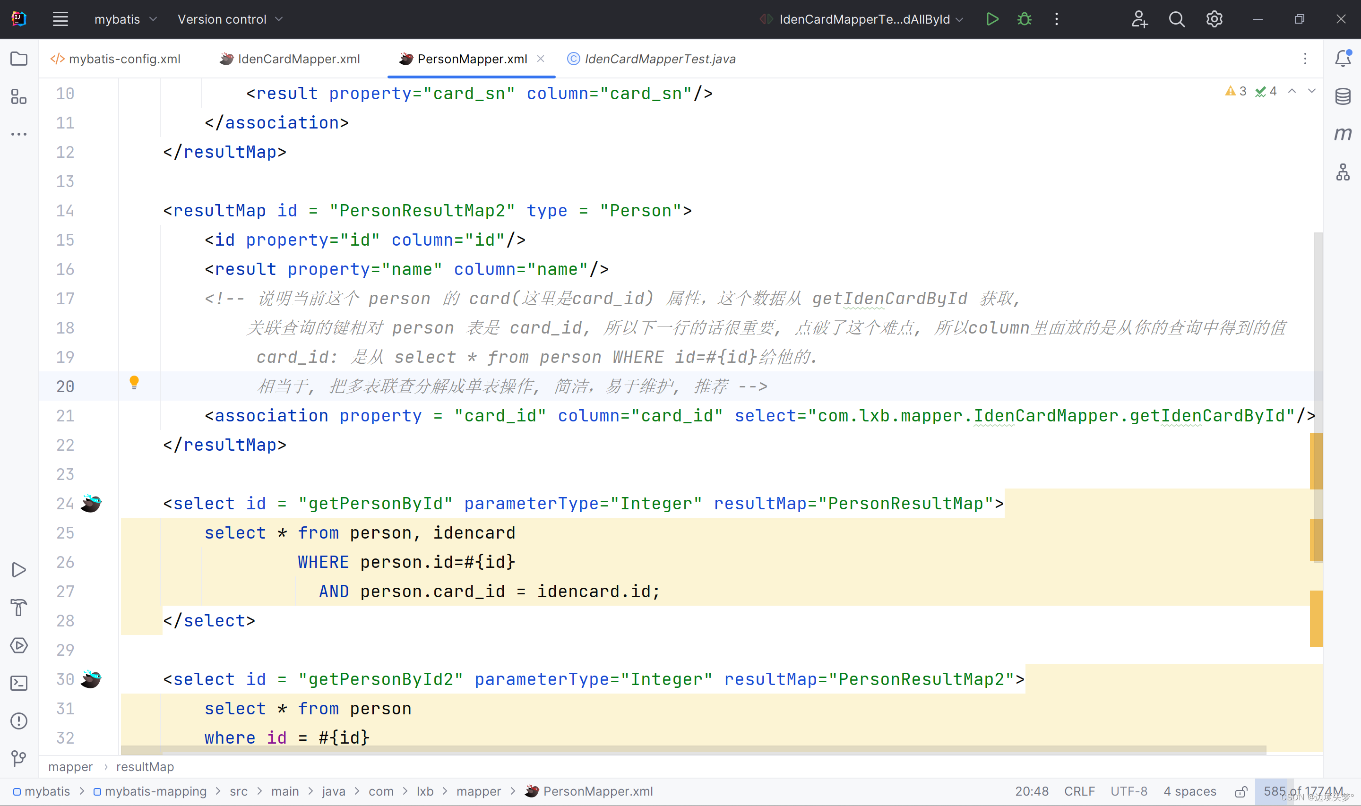Screen dimensions: 1361x806
Task: Start debugging with the bug icon
Action: (x=1024, y=19)
